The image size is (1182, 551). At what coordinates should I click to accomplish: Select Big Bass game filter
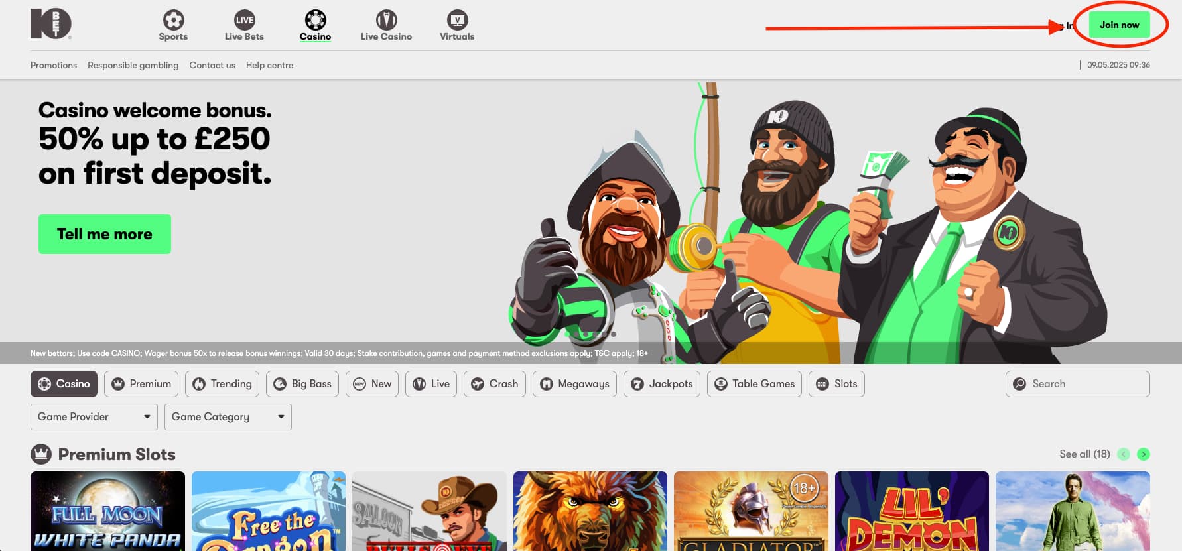pyautogui.click(x=302, y=384)
